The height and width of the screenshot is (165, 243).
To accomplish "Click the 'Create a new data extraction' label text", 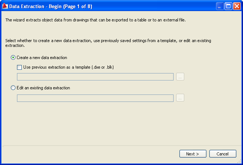I will tap(42, 58).
